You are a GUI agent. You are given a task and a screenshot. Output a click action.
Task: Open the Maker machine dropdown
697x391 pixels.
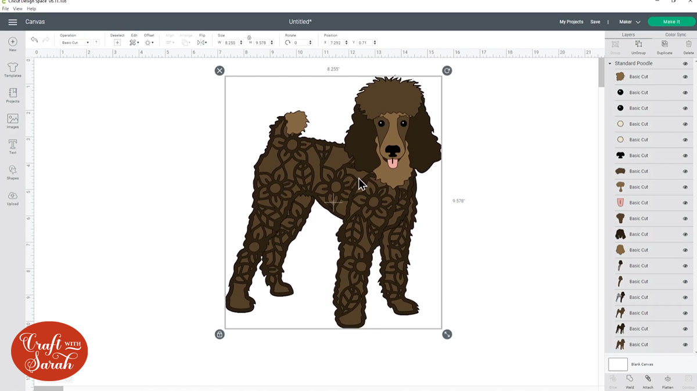630,22
